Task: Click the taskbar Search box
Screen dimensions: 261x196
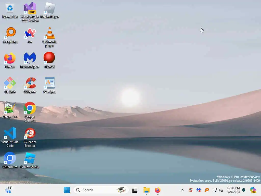Action: (x=101, y=190)
